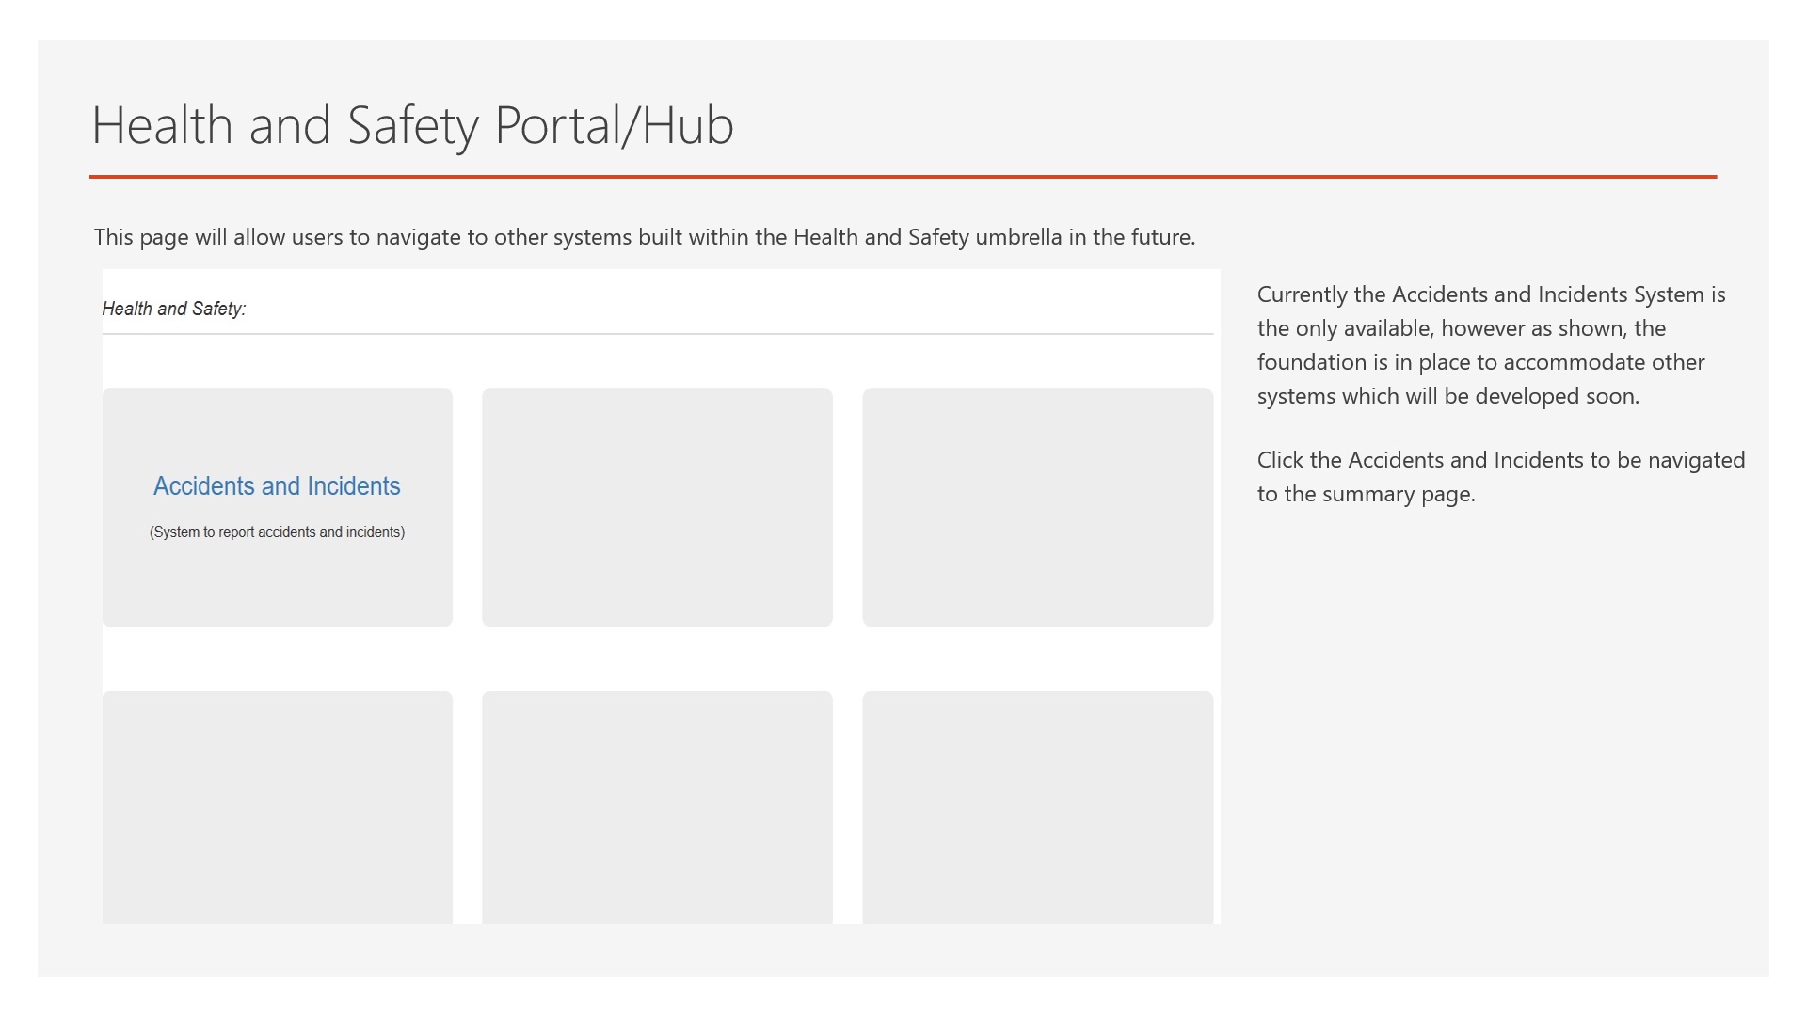The image size is (1807, 1016).
Task: Click the word 'umbrella' in the intro sentence
Action: click(1018, 237)
